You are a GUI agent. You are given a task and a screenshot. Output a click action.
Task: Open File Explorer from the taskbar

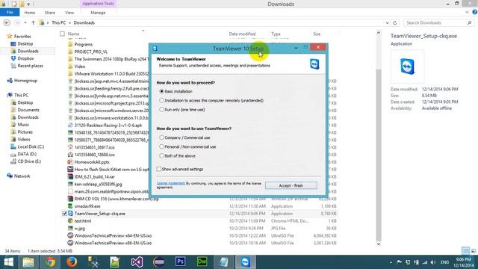coord(28,262)
